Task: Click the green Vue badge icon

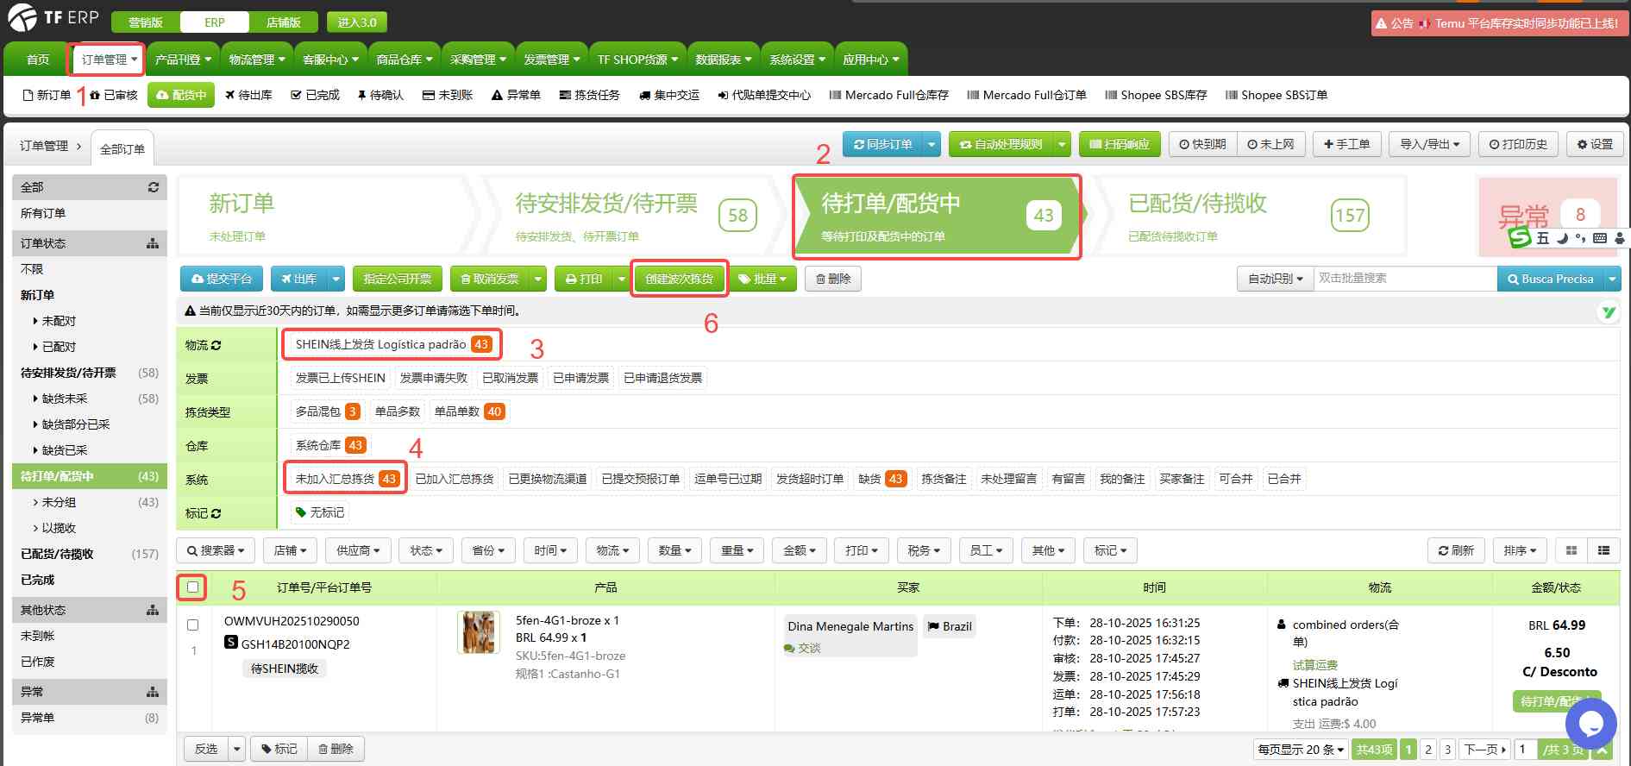Action: click(1609, 312)
